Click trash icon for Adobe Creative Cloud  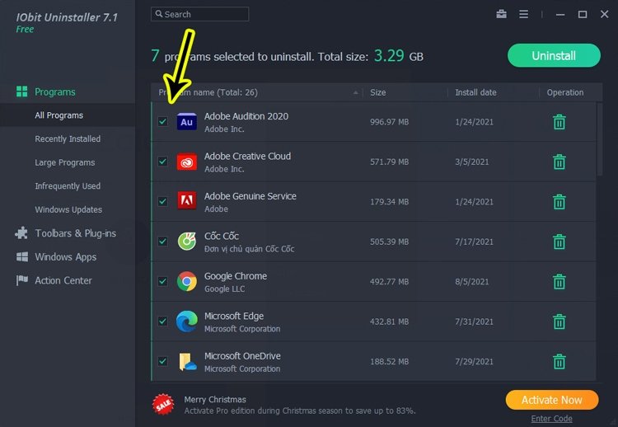coord(559,162)
